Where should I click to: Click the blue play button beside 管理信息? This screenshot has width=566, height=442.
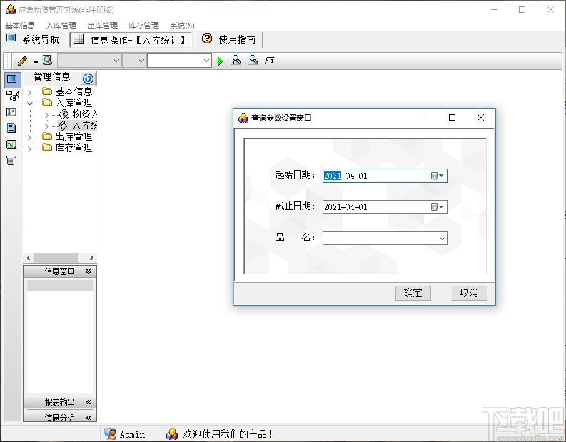click(88, 78)
